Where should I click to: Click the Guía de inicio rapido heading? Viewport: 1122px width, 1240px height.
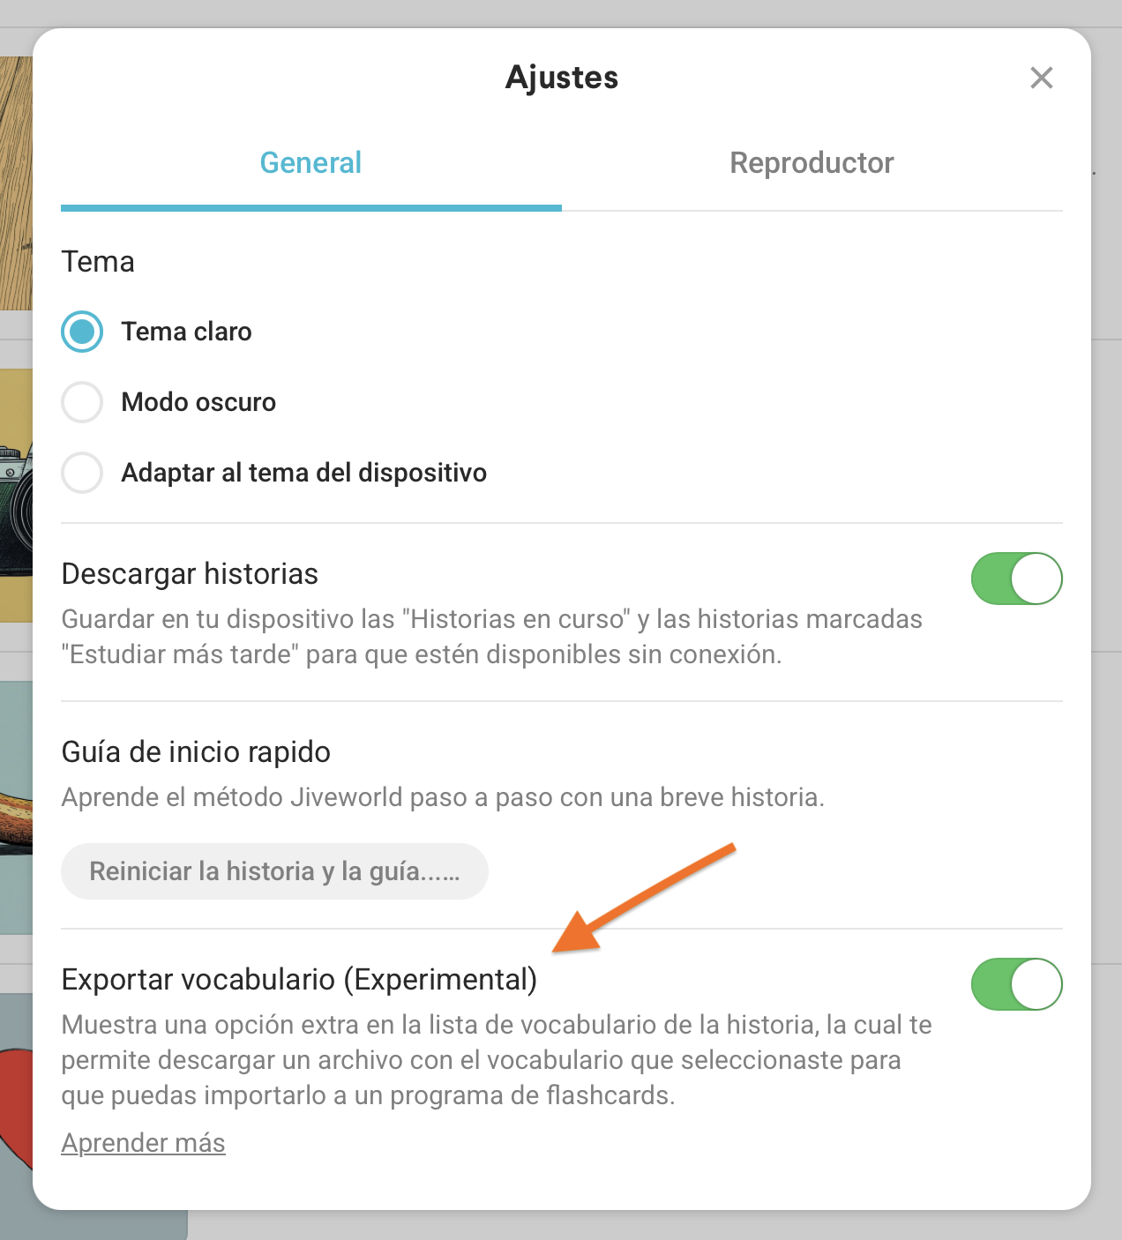coord(196,752)
